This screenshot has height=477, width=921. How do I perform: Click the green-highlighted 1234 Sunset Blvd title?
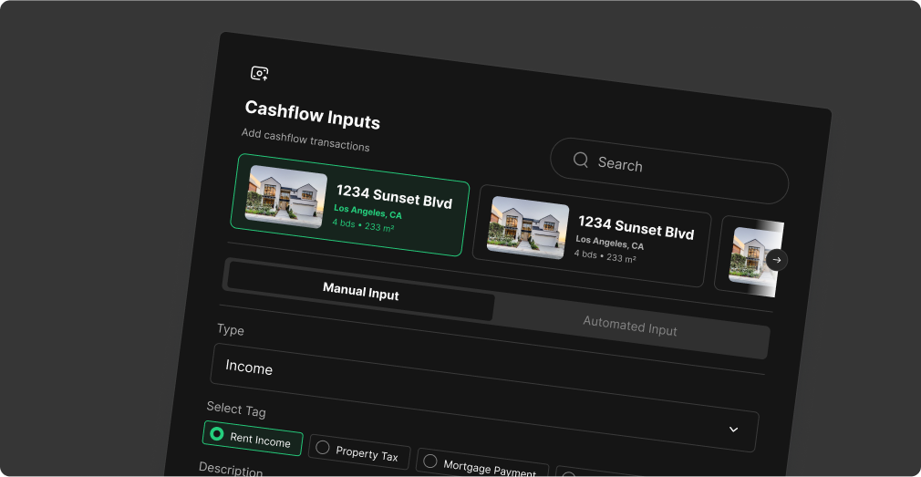[394, 196]
